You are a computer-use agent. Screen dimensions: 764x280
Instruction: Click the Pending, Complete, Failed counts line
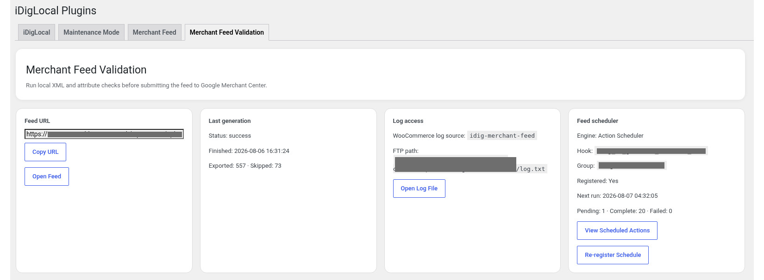click(625, 211)
